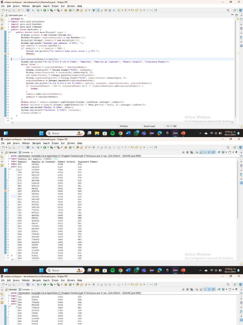The image size is (243, 325).
Task: Remove all terminated launches in middle console
Action: click(192, 152)
